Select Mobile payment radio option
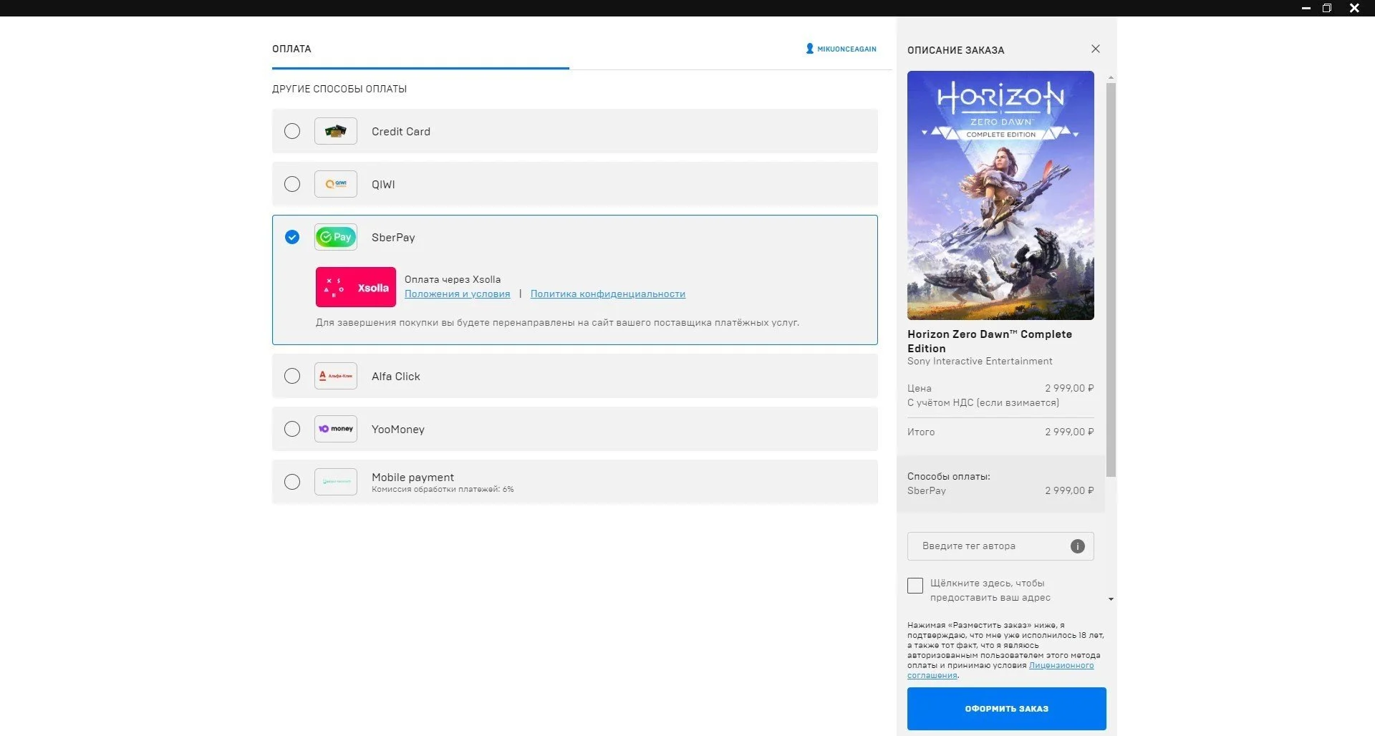The width and height of the screenshot is (1375, 736). 292,482
